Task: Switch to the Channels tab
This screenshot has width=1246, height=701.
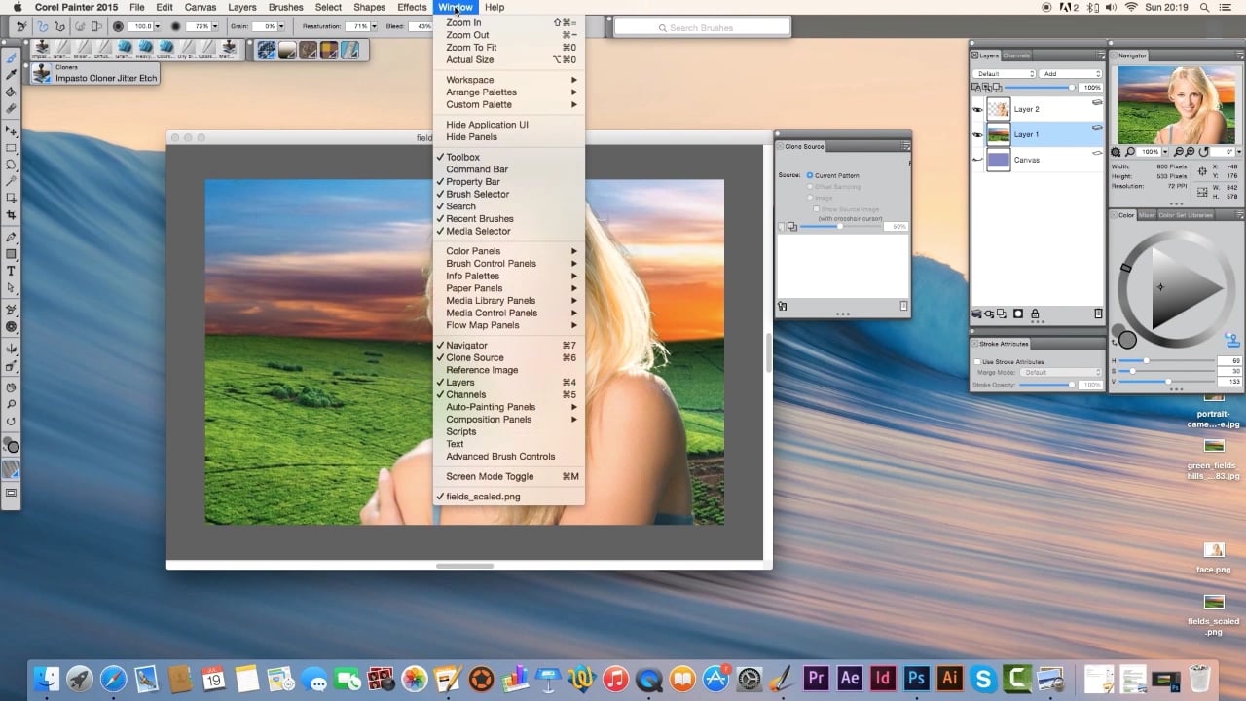Action: tap(1016, 55)
